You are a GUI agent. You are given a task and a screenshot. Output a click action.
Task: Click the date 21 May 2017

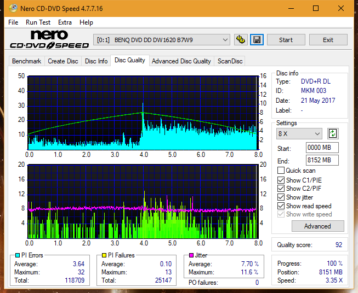[318, 101]
